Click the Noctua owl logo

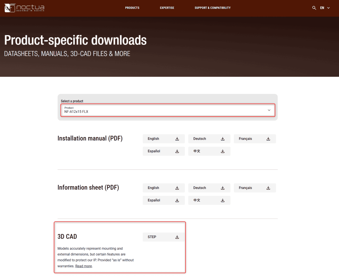[10, 8]
